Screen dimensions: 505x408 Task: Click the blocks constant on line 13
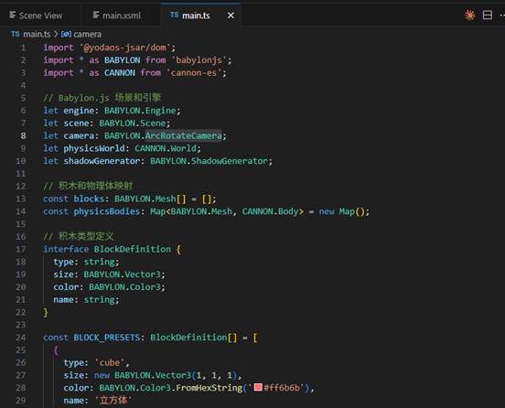point(89,199)
